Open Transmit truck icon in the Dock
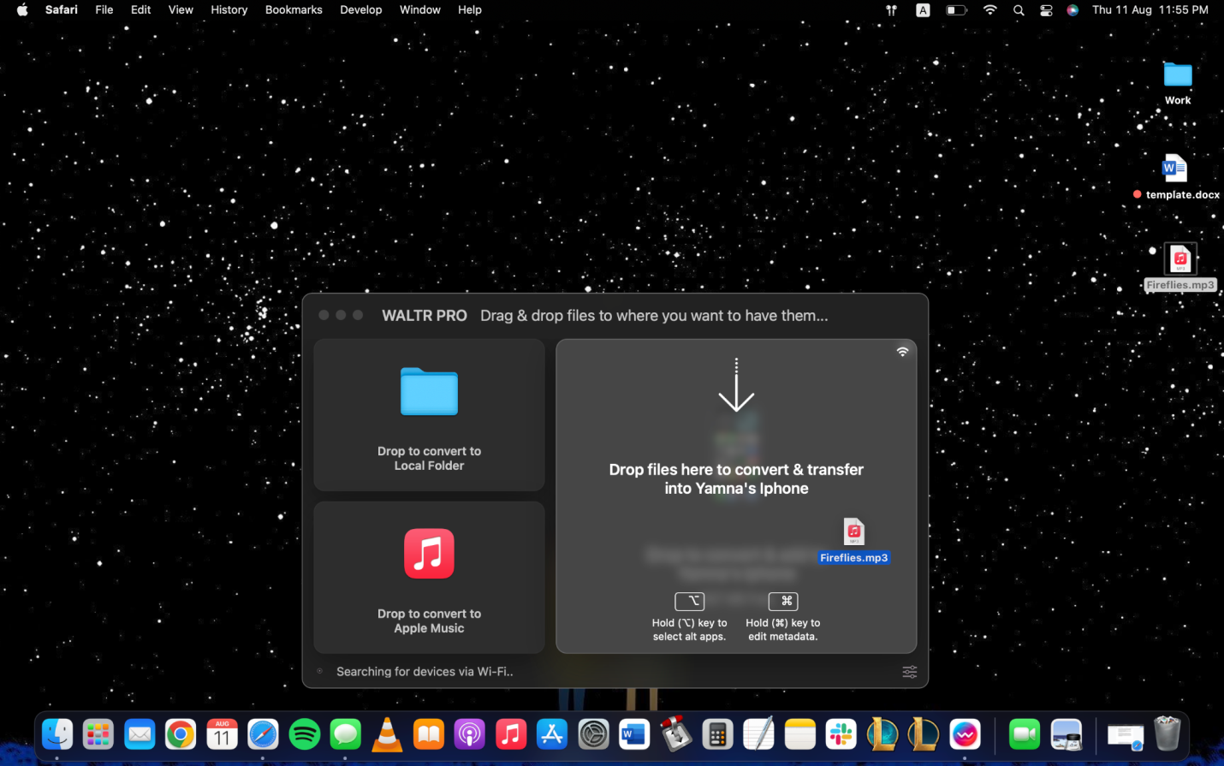This screenshot has height=766, width=1224. pyautogui.click(x=675, y=734)
